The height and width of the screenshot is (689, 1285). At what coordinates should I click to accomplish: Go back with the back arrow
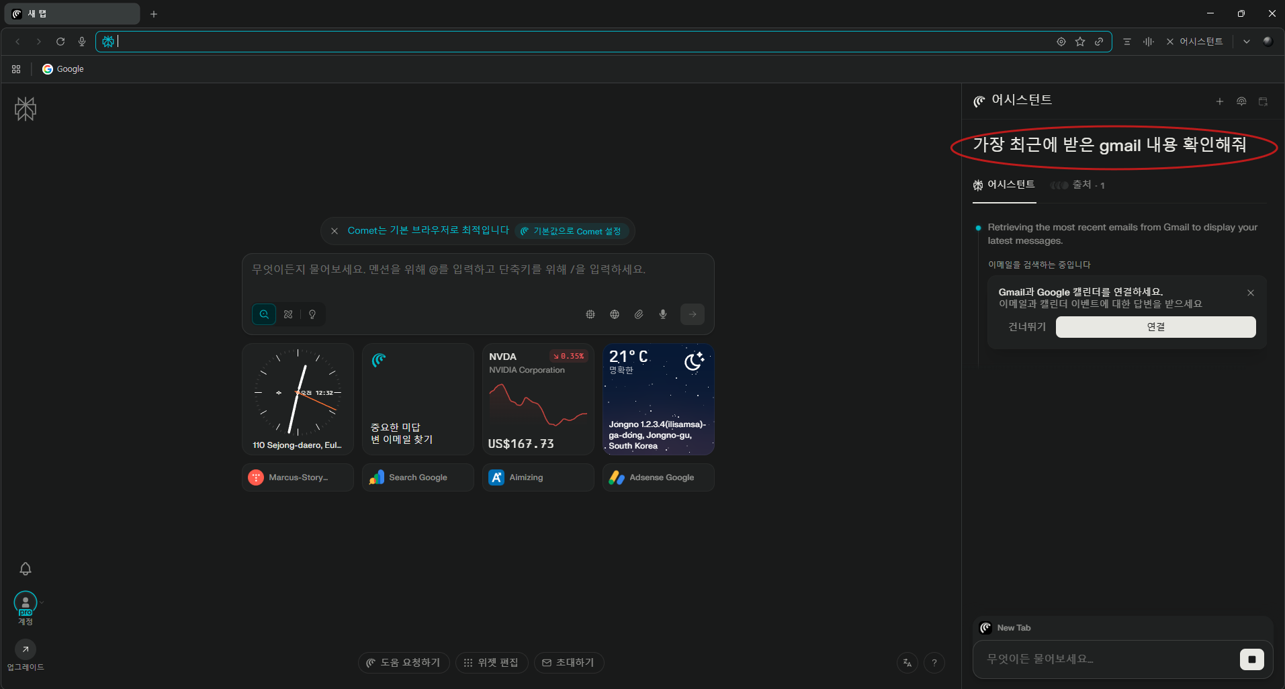coord(17,42)
